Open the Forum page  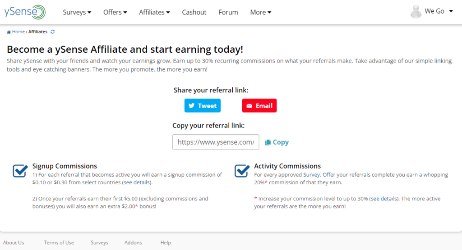click(x=228, y=12)
